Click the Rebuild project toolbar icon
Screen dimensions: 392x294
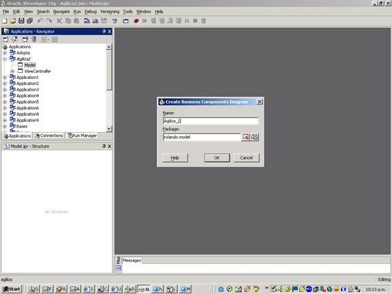point(95,21)
